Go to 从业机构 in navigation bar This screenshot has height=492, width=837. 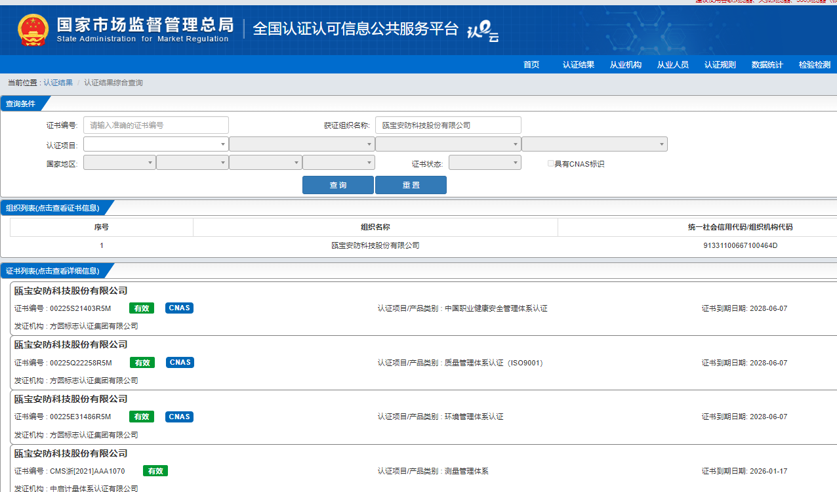(x=625, y=65)
